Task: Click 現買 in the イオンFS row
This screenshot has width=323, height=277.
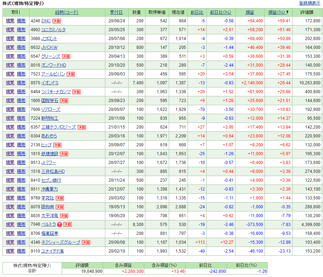Action: pos(10,83)
